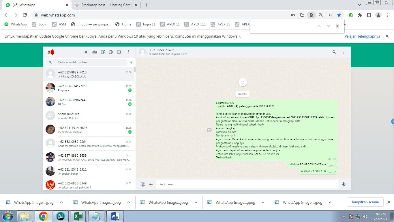Open a new browser tab
Image resolution: width=394 pixels, height=222 pixels.
[147, 5]
